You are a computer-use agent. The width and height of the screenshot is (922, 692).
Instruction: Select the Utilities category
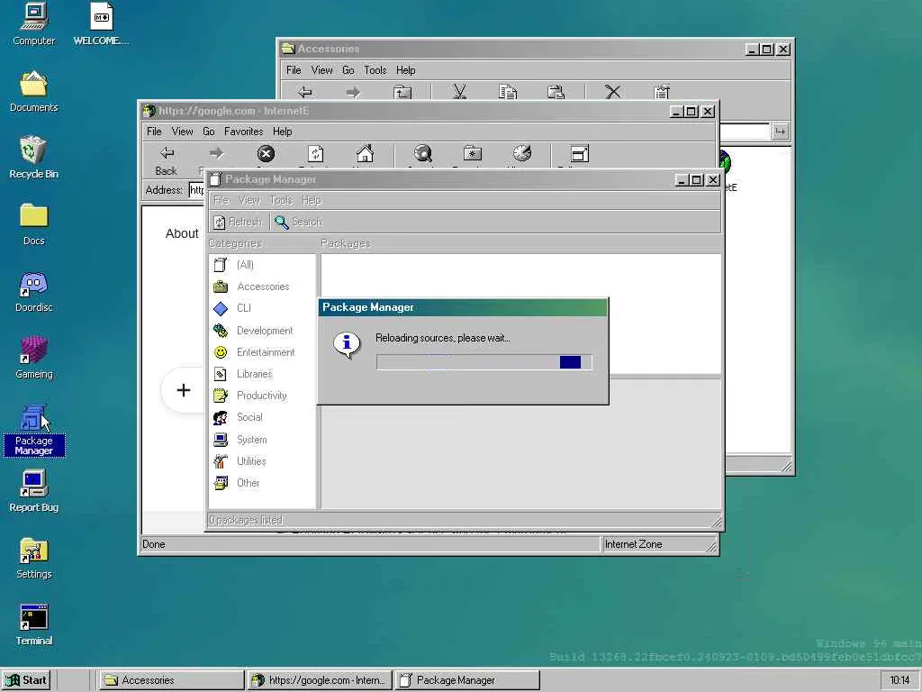[x=262, y=461]
